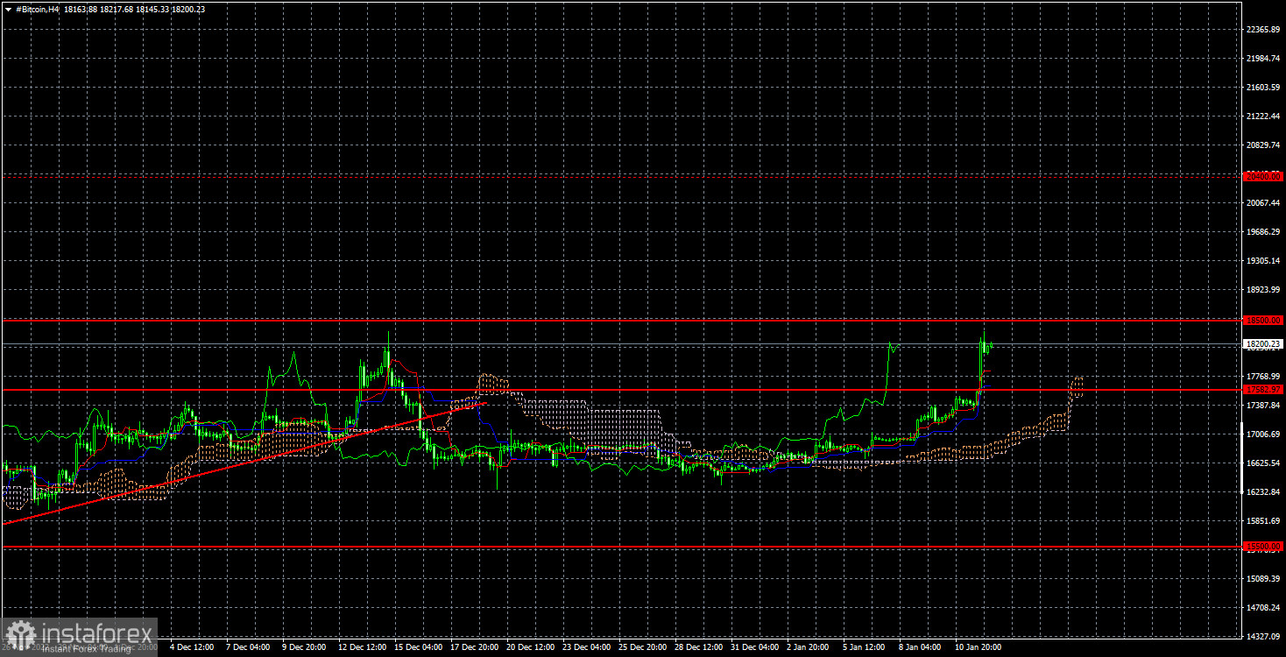The width and height of the screenshot is (1286, 657).
Task: Click price scale value 18923.99
Action: [x=1263, y=290]
